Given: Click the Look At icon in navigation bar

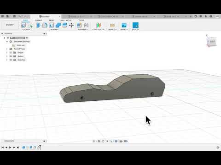Looking at the screenshot, I should (99, 141).
